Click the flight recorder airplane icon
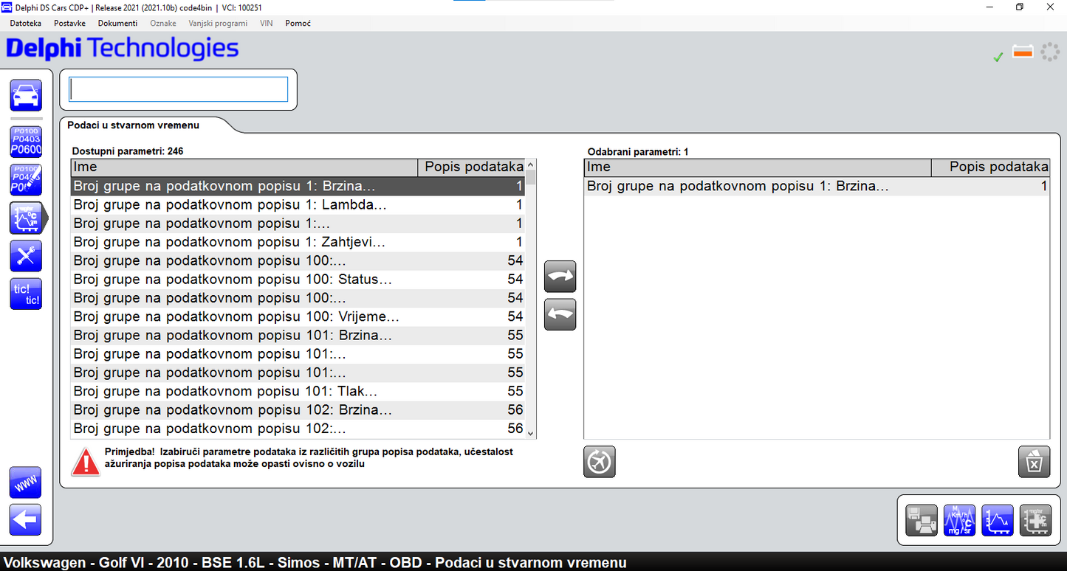The height and width of the screenshot is (571, 1067). (600, 463)
